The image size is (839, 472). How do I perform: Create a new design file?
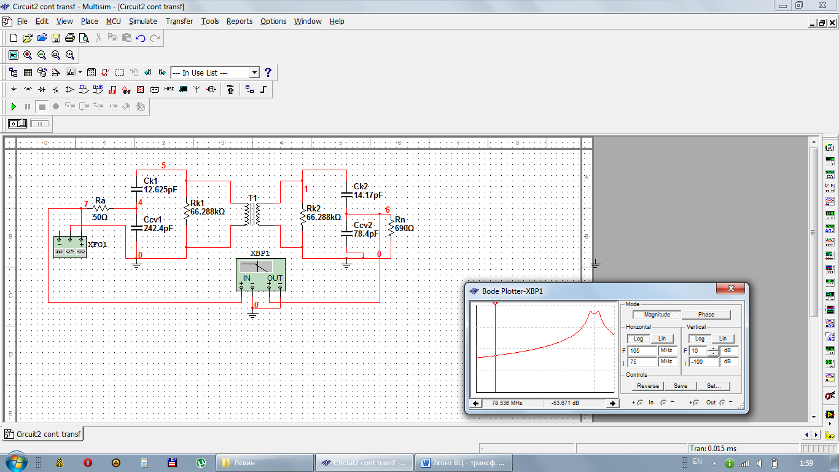tap(14, 38)
